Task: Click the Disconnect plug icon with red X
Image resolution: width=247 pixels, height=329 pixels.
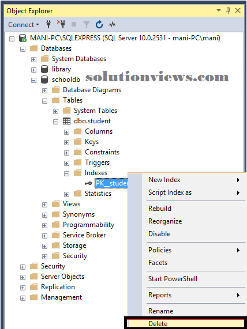Action: (61, 24)
